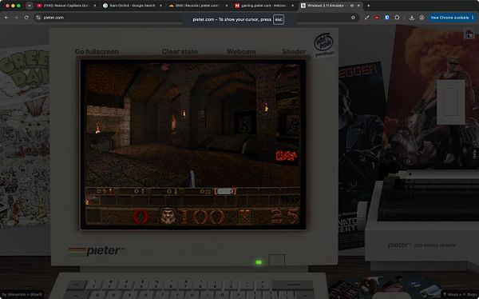The image size is (479, 299).
Task: Click the Quake game screen
Action: click(192, 144)
